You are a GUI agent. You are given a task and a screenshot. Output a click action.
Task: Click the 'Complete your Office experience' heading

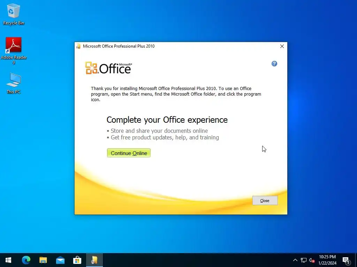(x=167, y=120)
